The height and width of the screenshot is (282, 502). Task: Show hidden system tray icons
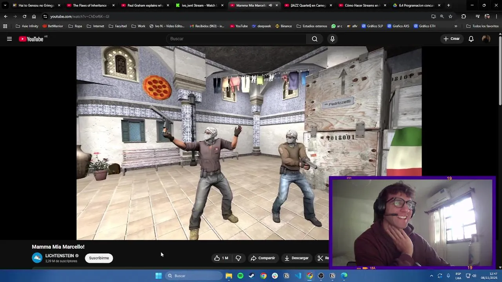(x=431, y=276)
